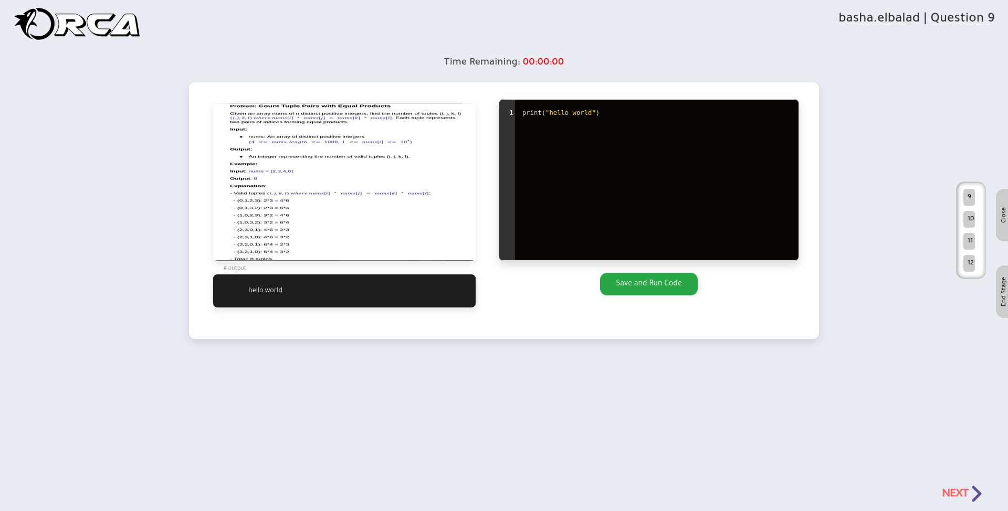
Task: Click the Problem: Count Tuple Pairs title
Action: point(310,106)
